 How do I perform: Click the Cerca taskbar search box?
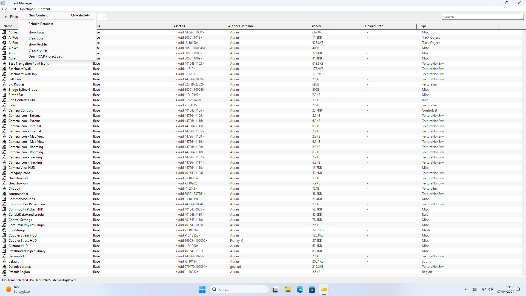[239, 289]
